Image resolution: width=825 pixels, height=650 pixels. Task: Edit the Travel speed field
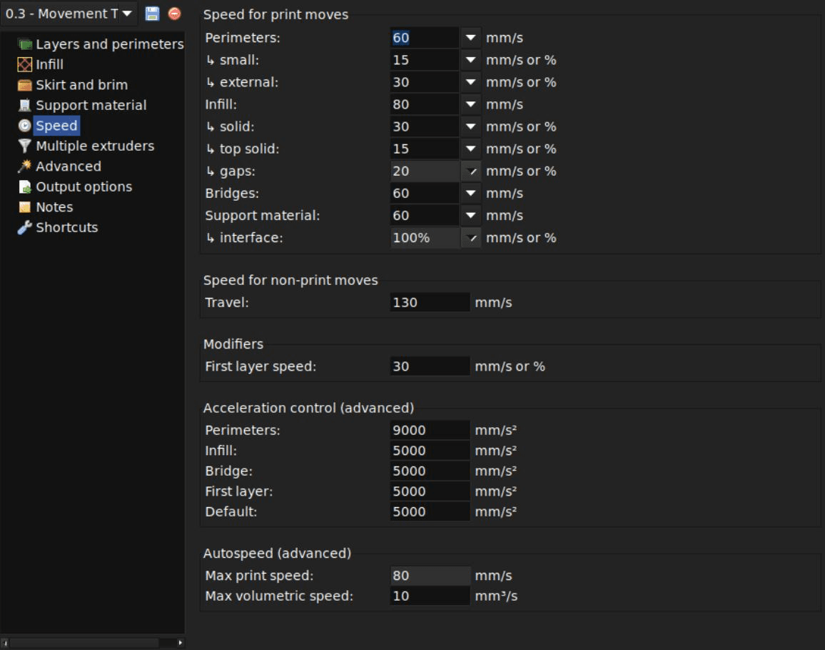click(430, 302)
